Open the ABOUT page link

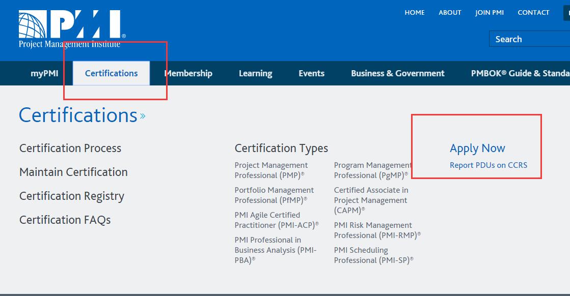tap(450, 13)
